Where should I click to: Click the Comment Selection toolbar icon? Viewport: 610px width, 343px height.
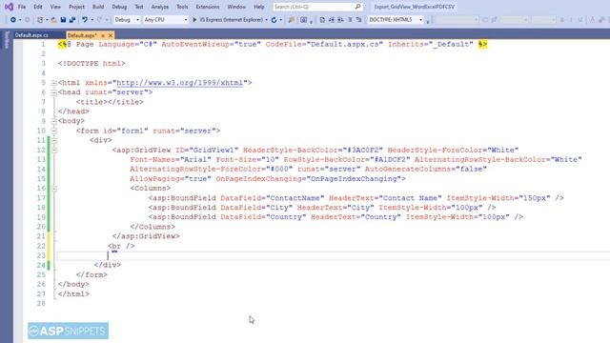click(x=350, y=20)
